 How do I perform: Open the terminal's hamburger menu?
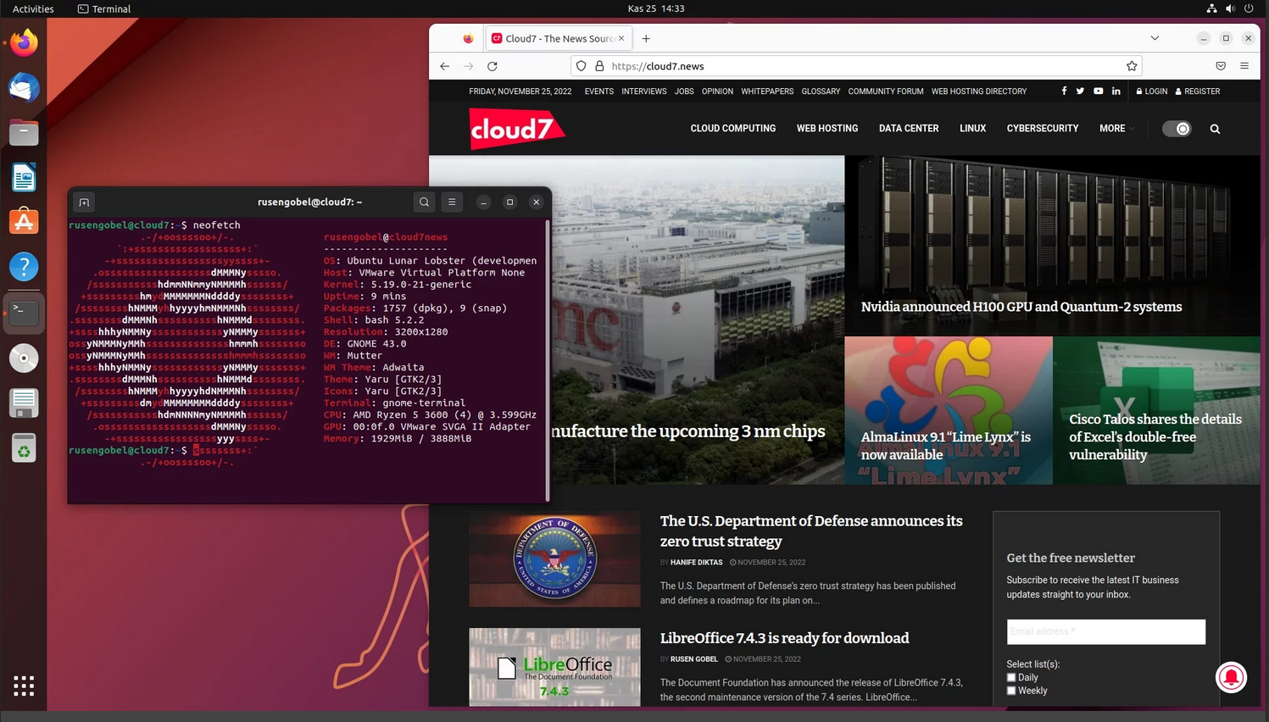[452, 202]
